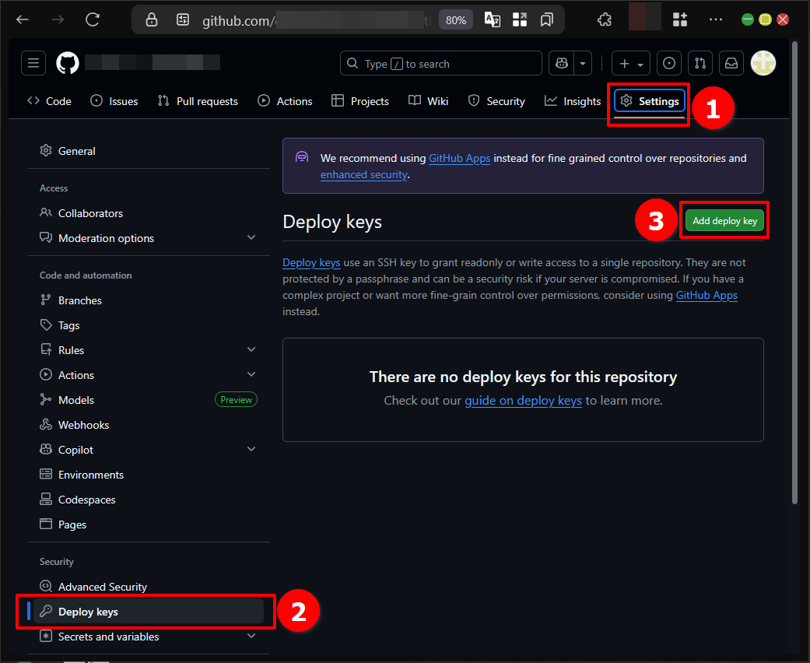Click the browser extensions puzzle icon
The image size is (810, 663).
[605, 20]
